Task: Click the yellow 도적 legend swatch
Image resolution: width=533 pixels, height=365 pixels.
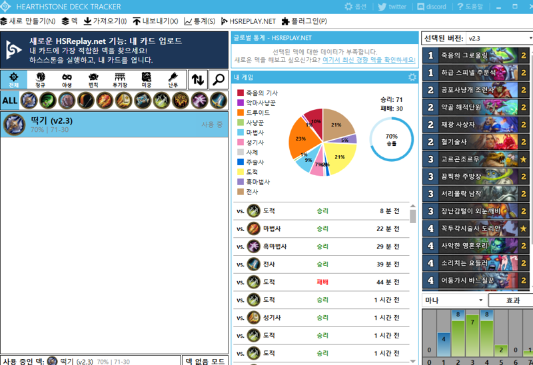Action: point(241,172)
